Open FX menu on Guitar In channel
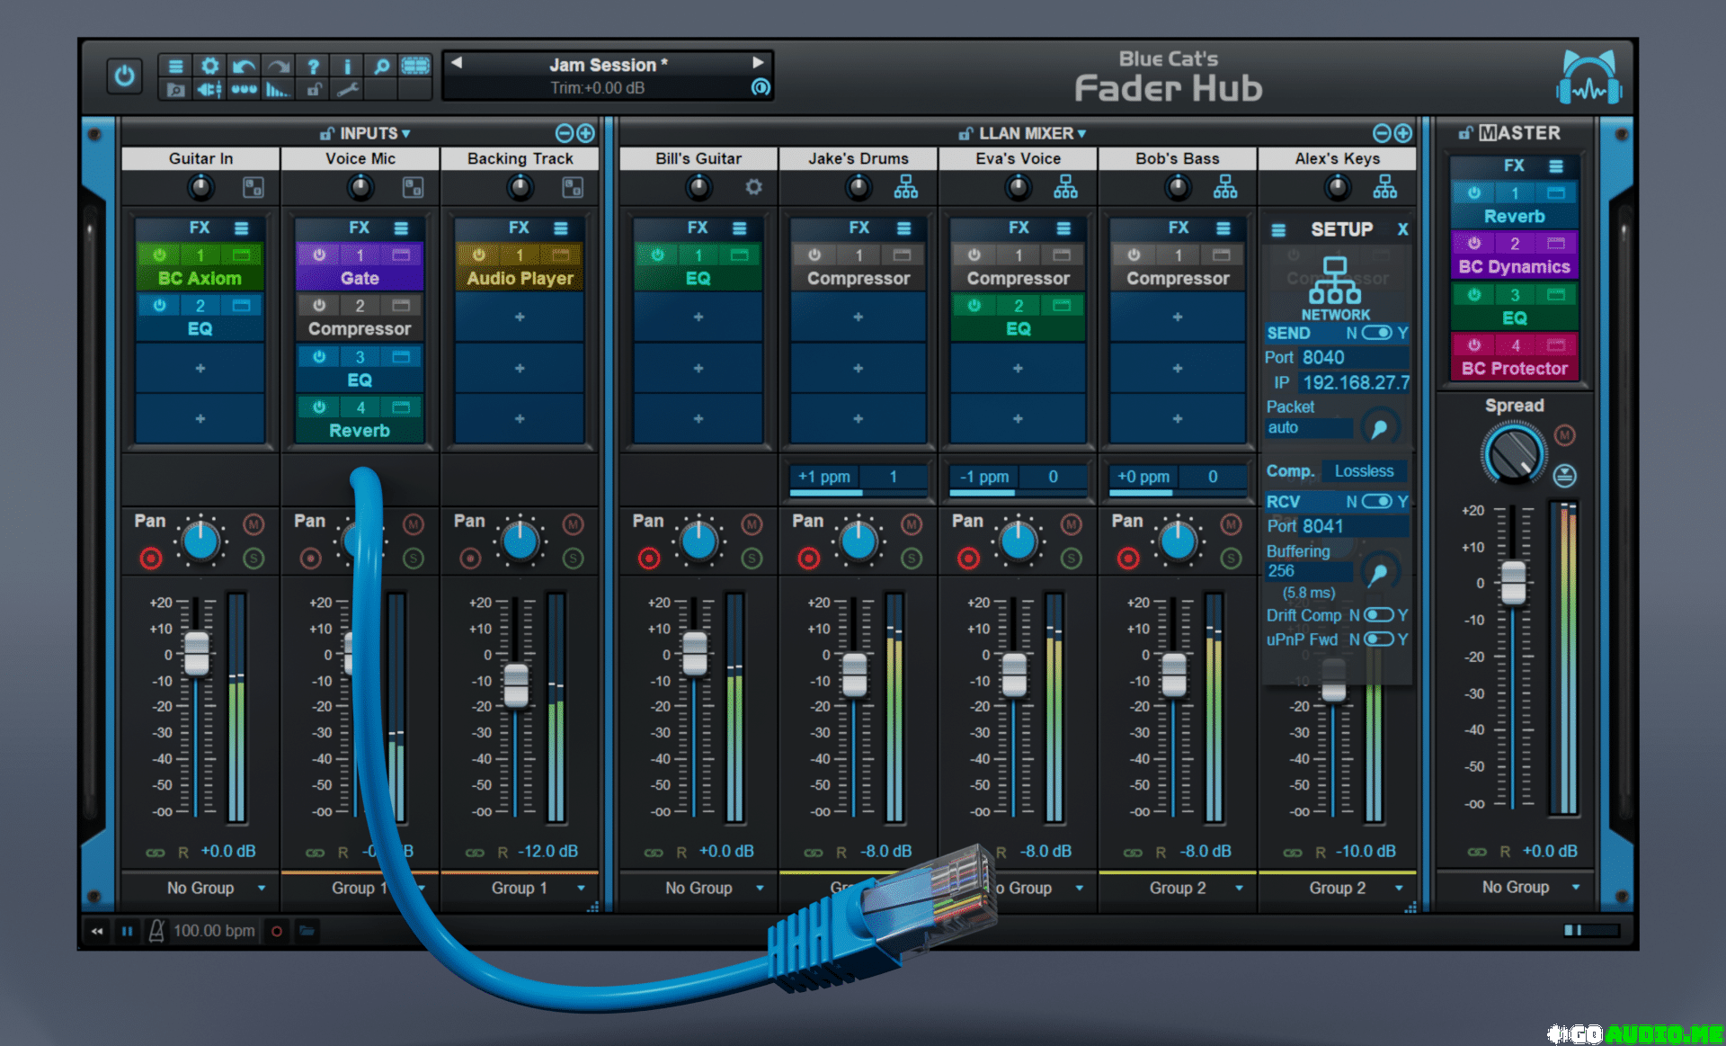The height and width of the screenshot is (1046, 1726). pos(241,228)
